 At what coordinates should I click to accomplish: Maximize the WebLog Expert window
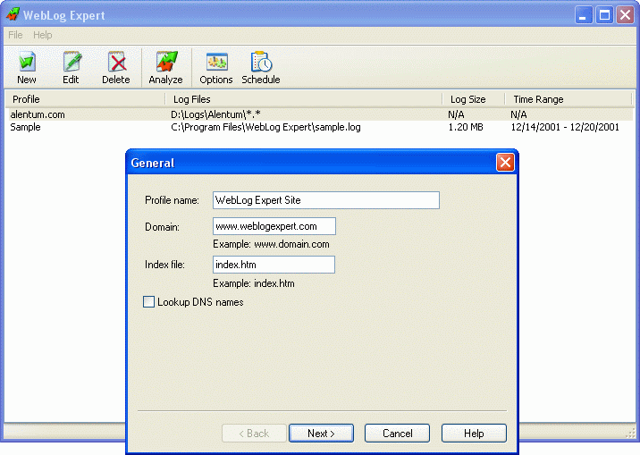(604, 15)
